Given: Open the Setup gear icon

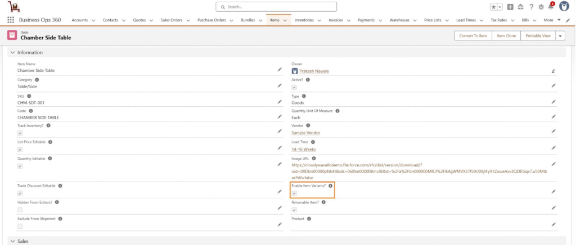Looking at the screenshot, I should pos(541,7).
